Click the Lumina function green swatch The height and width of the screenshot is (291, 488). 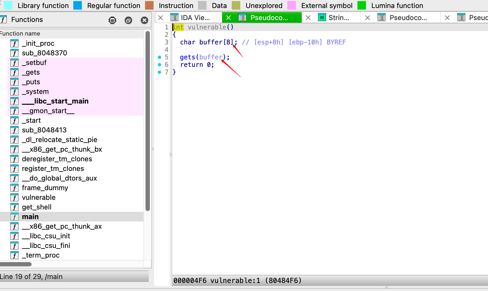click(x=362, y=5)
